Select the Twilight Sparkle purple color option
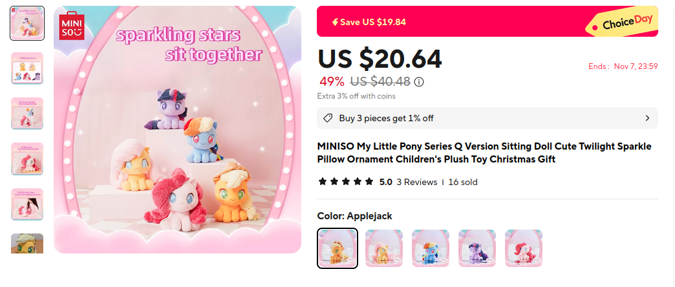Viewport: 675px width, 287px height. pos(477,248)
